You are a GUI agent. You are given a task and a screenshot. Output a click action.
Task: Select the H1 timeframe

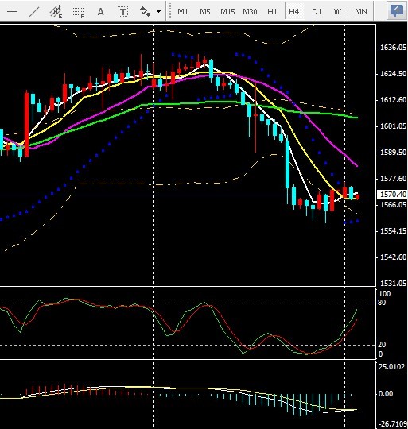(272, 11)
